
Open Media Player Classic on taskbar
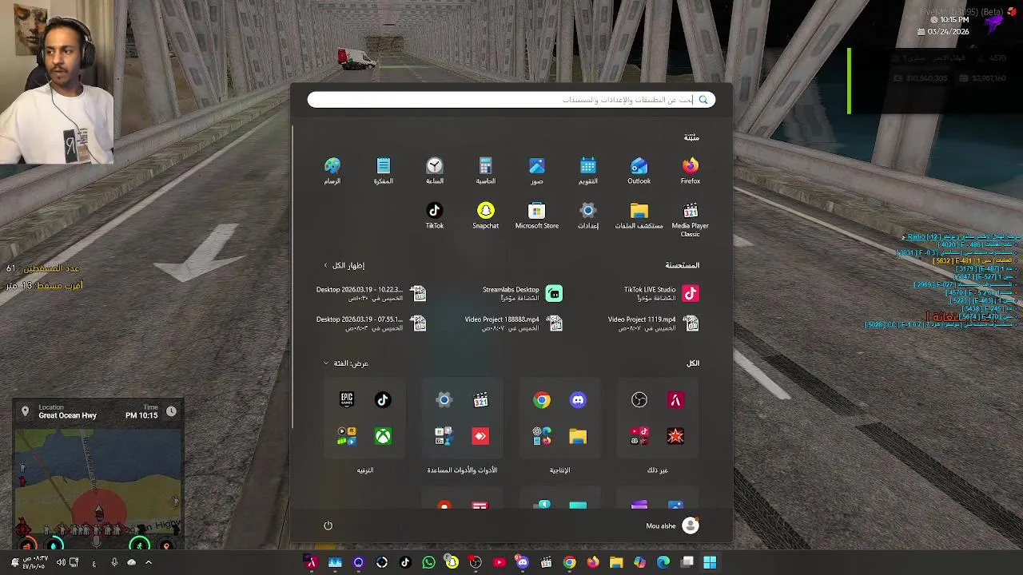(x=546, y=562)
